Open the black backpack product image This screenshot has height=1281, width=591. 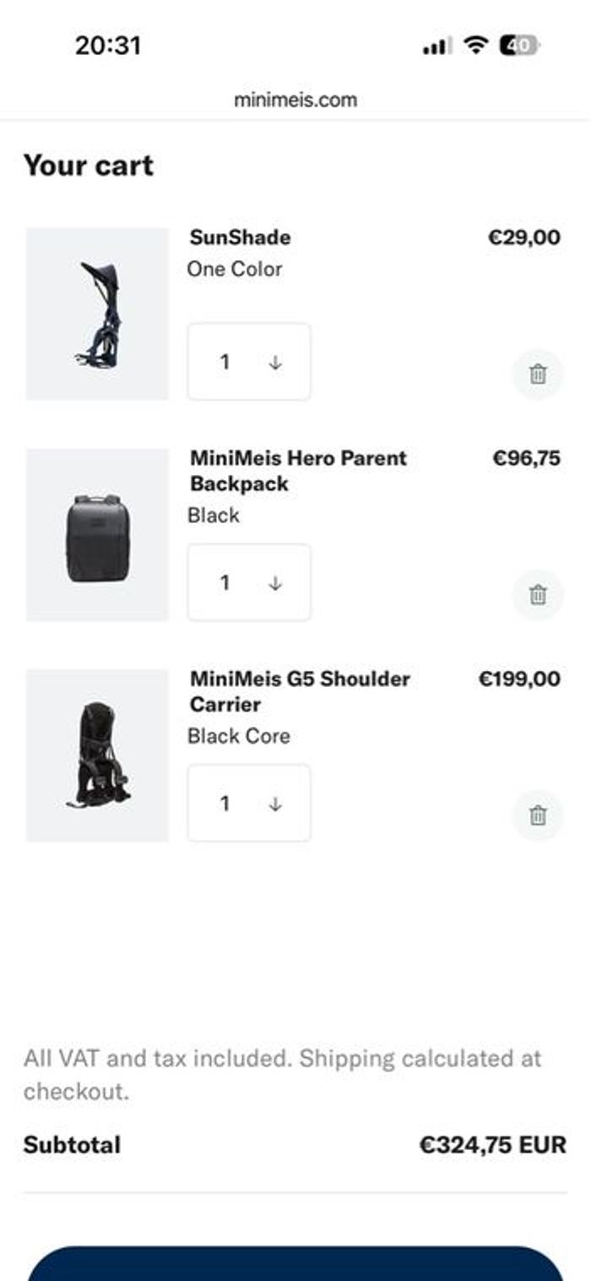[97, 535]
